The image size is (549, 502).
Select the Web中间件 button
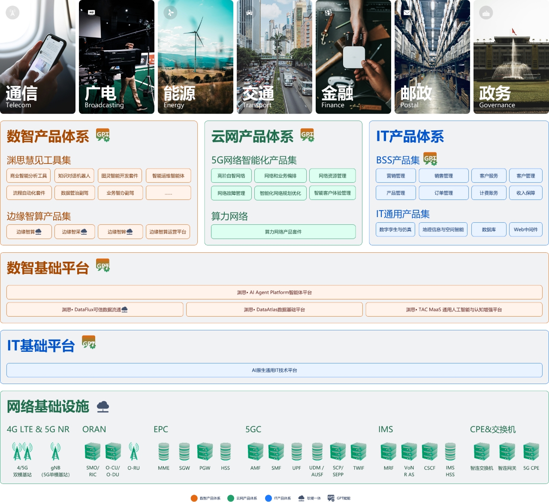526,230
